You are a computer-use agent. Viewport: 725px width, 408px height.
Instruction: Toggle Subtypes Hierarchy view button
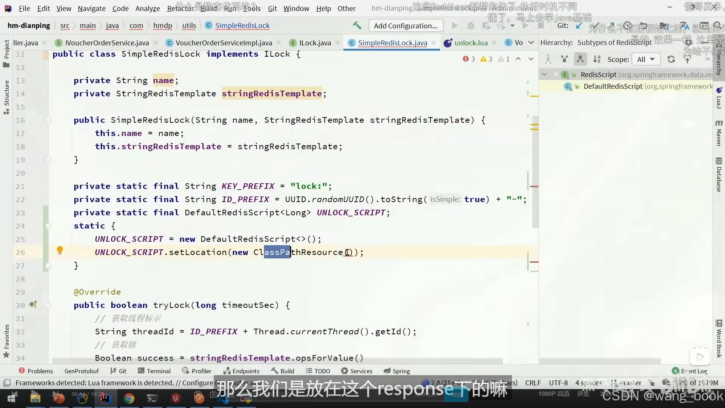point(580,59)
